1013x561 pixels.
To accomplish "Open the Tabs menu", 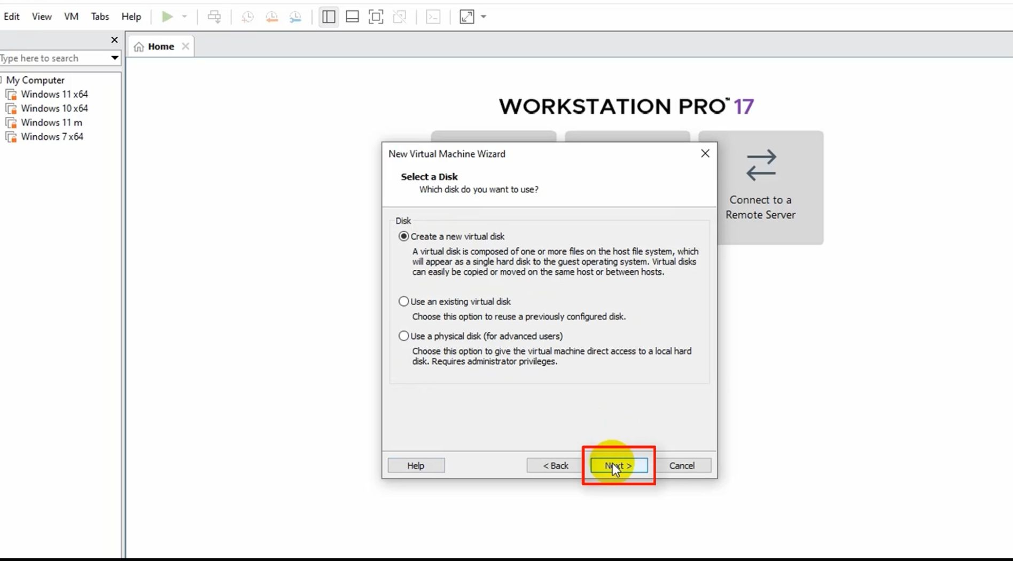I will tap(100, 17).
